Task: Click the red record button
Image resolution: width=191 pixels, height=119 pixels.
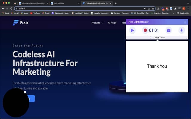Action: (145, 30)
